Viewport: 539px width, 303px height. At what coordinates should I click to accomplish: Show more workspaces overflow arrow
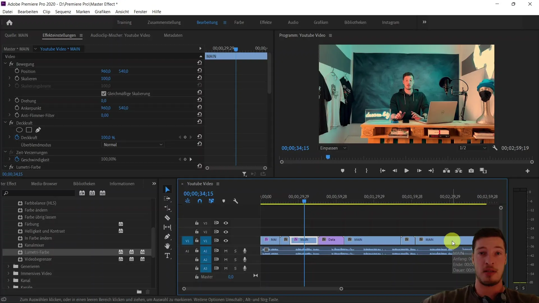tap(424, 22)
